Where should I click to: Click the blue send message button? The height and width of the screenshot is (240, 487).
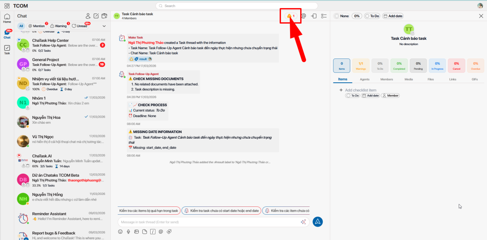(x=318, y=222)
